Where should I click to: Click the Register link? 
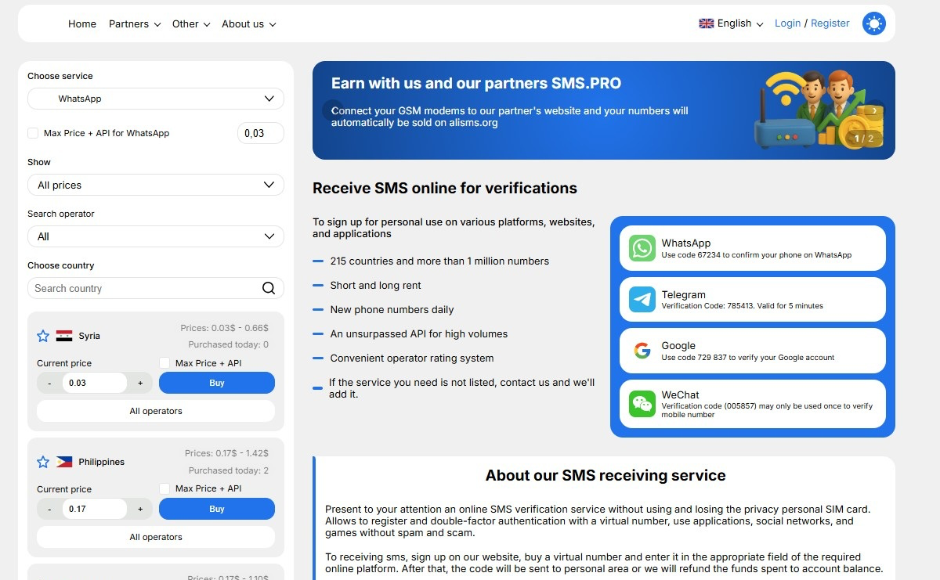tap(830, 23)
